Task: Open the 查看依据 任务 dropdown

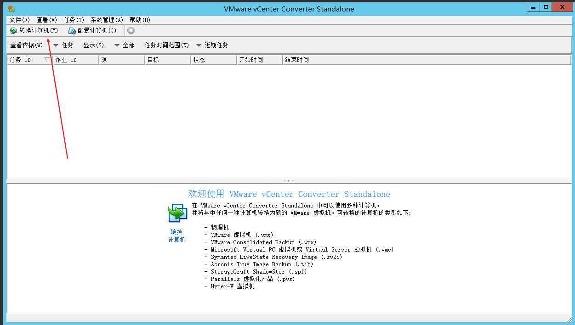Action: pos(63,45)
